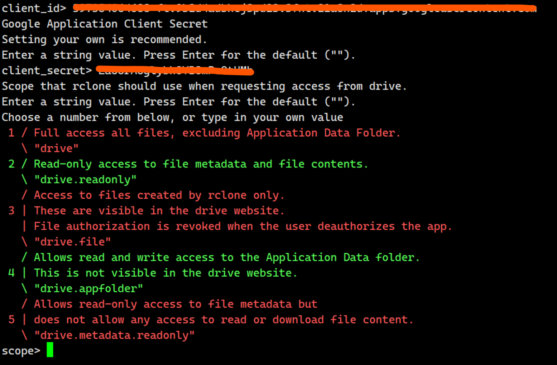Click option number 4 for Application Data folder

click(11, 273)
